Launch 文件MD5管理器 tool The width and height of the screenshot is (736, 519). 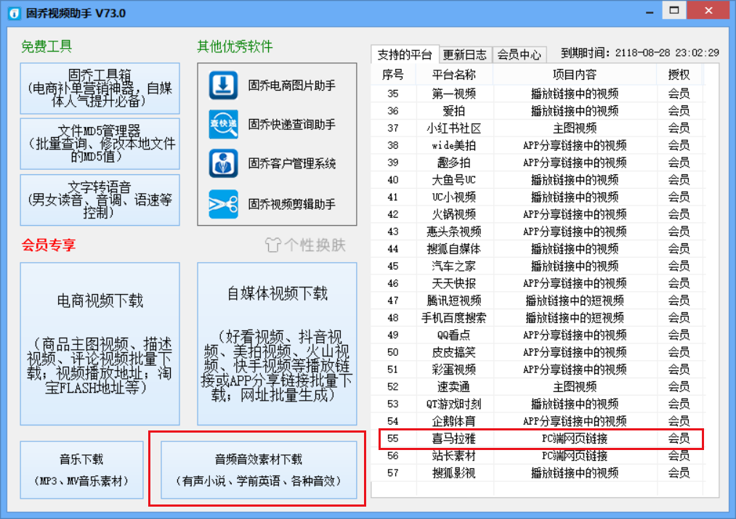point(100,144)
